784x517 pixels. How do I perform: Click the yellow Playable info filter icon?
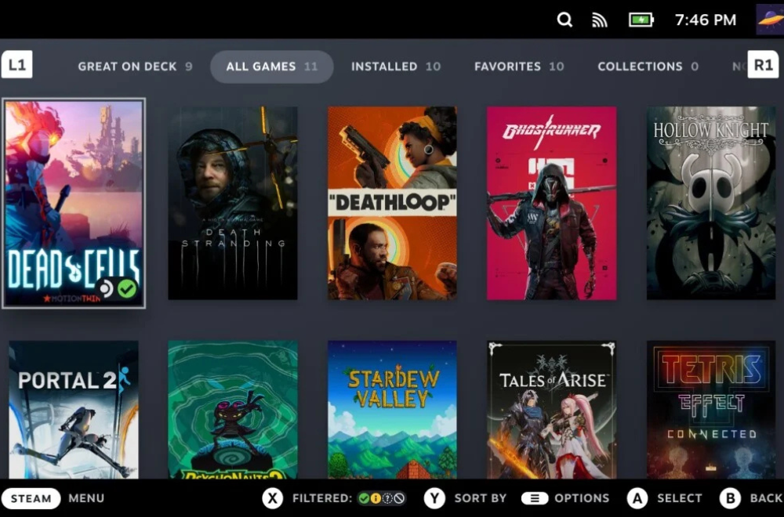[x=376, y=498]
